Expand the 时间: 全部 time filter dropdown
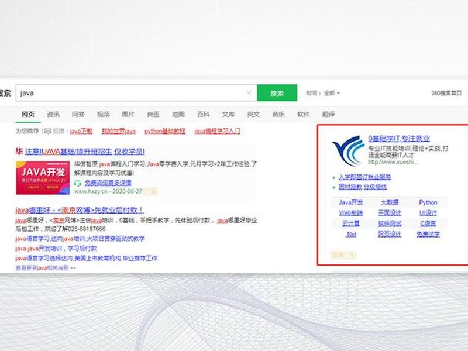Screen dimensions: 468x351 323,93
